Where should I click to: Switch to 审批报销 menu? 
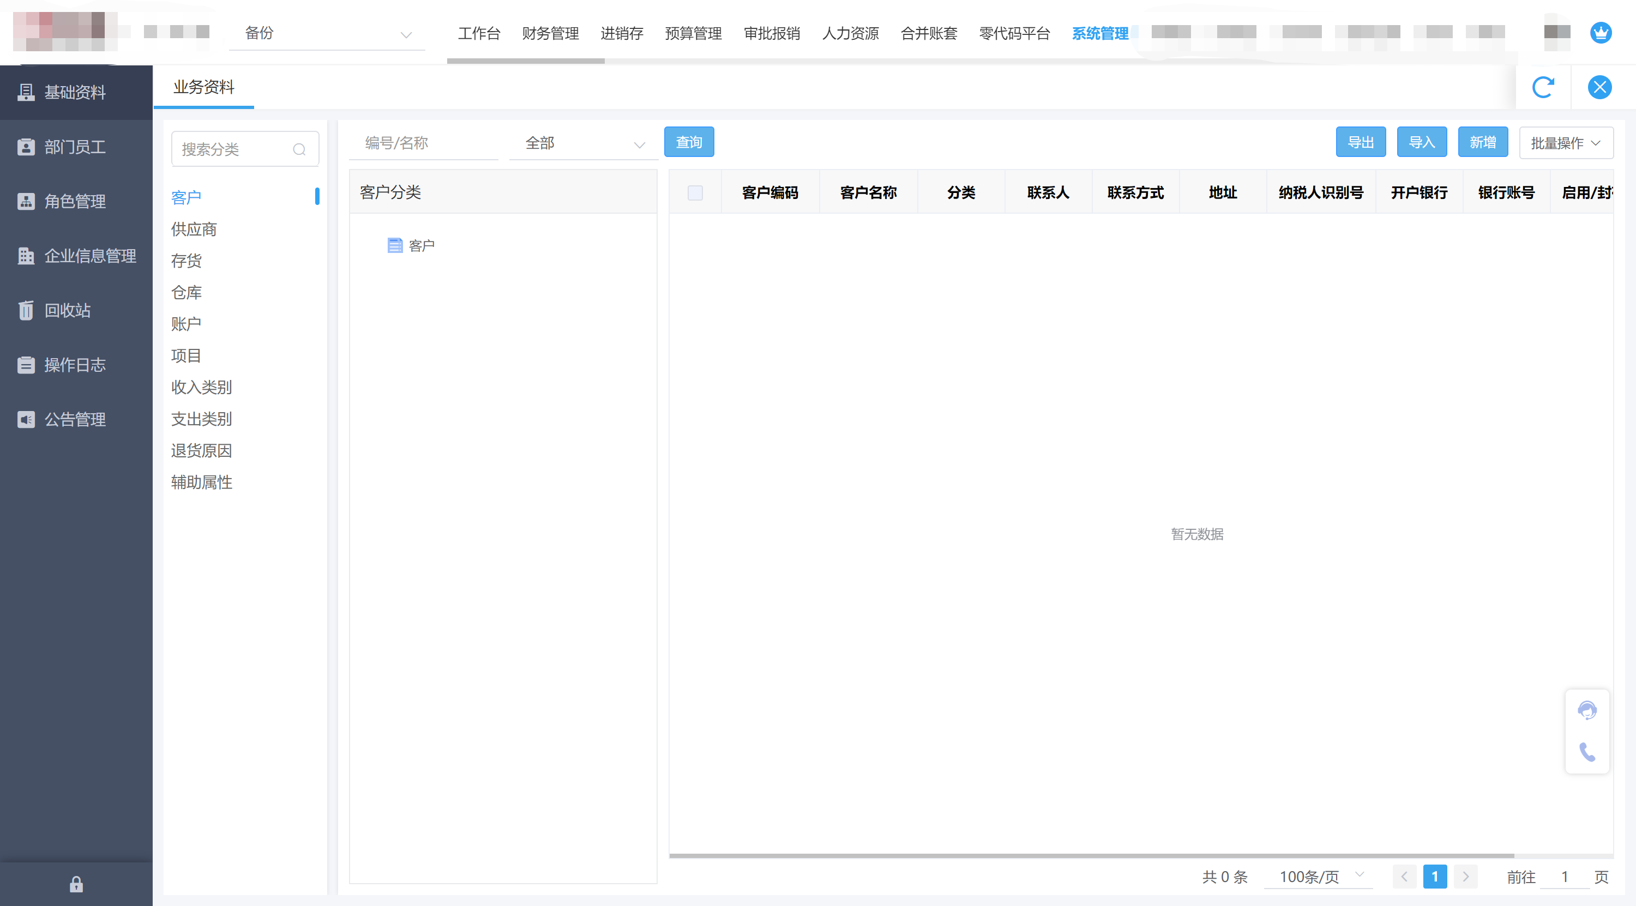click(x=772, y=34)
